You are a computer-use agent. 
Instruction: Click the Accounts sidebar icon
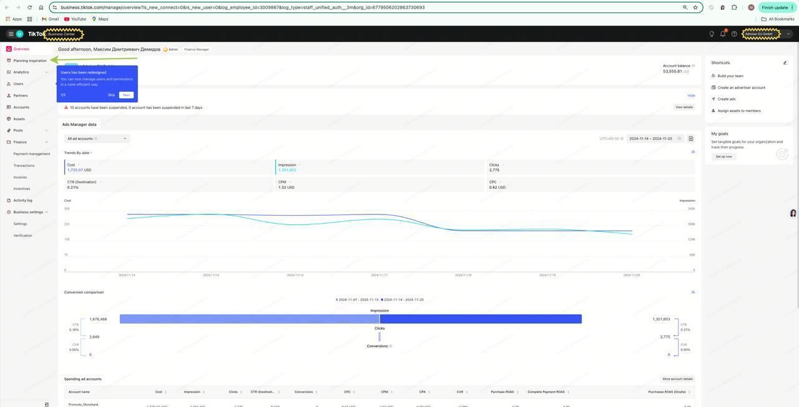tap(9, 107)
